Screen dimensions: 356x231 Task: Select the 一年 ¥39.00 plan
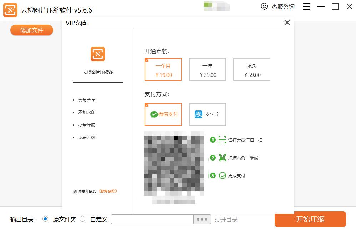point(207,69)
